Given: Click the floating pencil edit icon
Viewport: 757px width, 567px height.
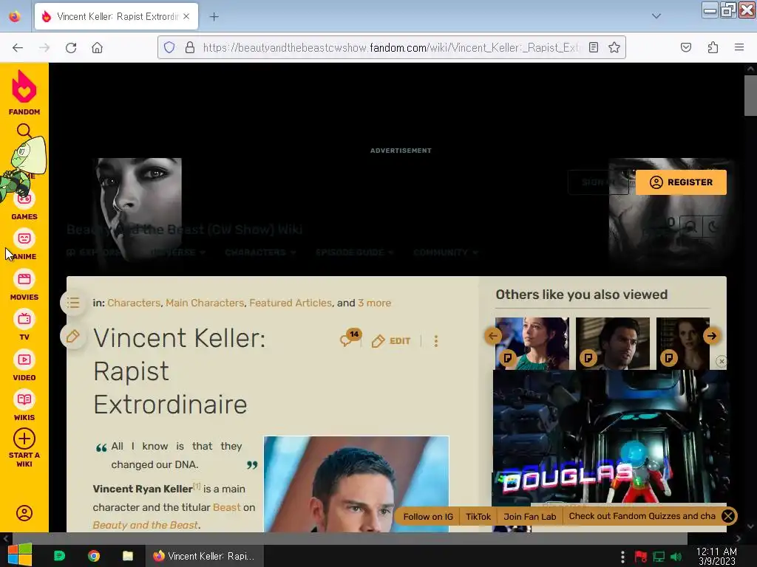Looking at the screenshot, I should [x=73, y=336].
